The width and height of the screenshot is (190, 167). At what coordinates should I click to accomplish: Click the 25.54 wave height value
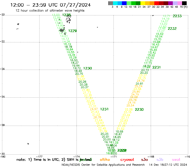click(x=130, y=106)
